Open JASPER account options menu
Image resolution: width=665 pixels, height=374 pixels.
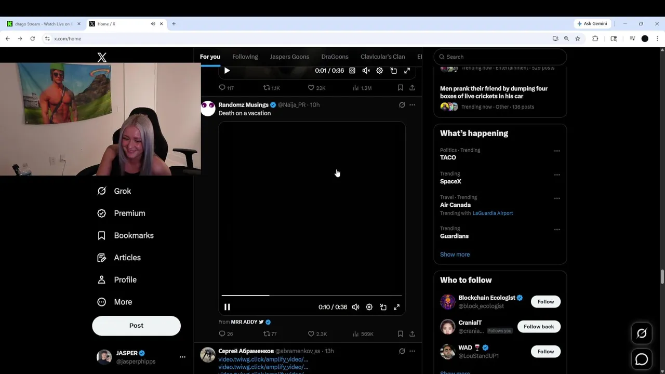[182, 357]
